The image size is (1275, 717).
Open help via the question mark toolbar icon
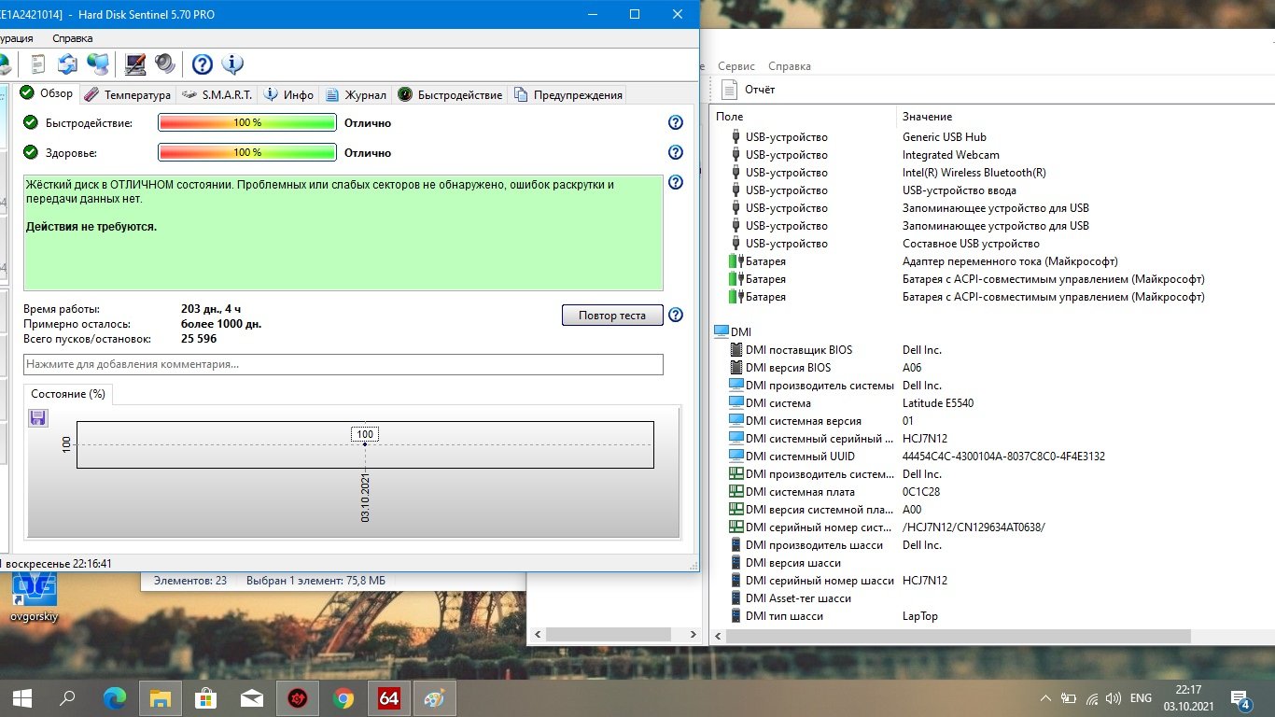pos(203,63)
